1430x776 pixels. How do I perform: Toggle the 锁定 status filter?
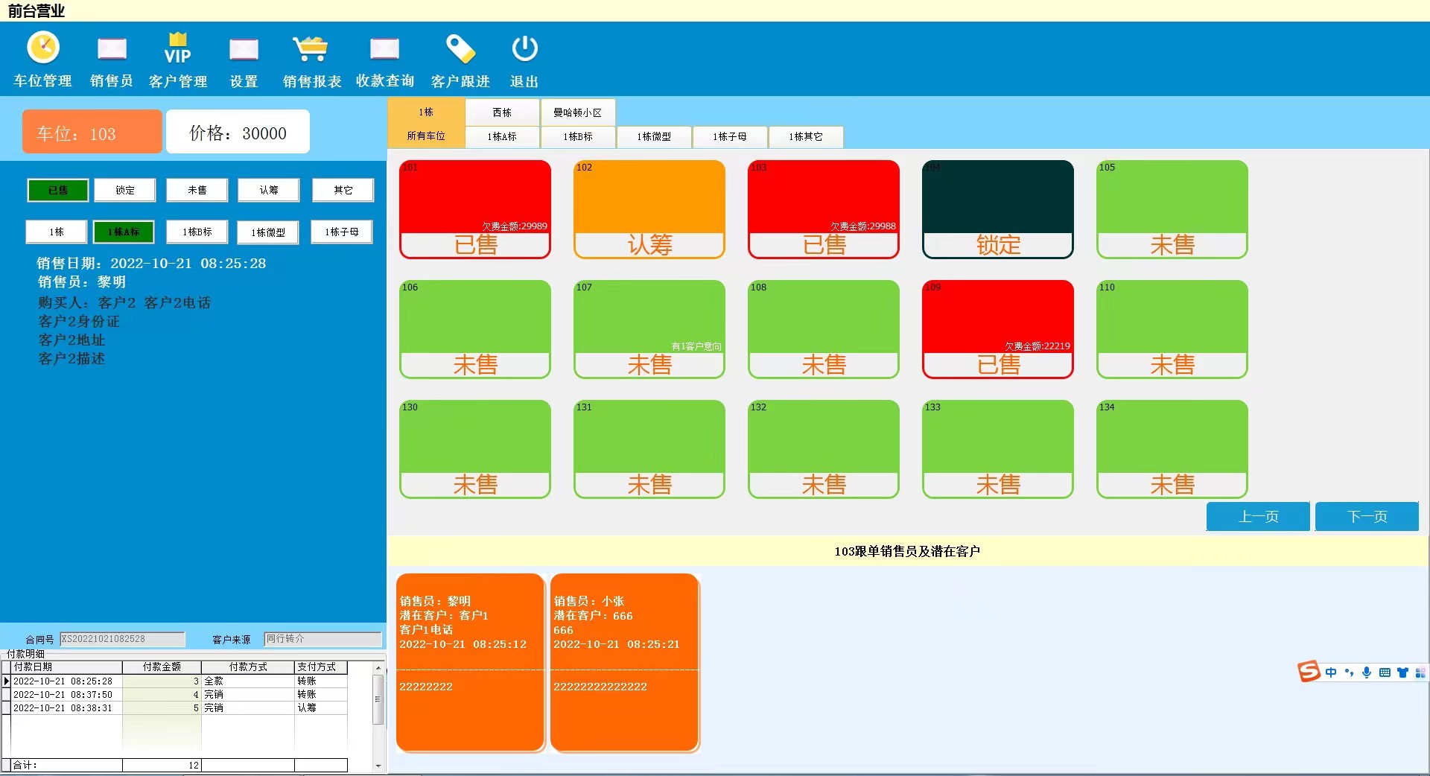pos(125,191)
